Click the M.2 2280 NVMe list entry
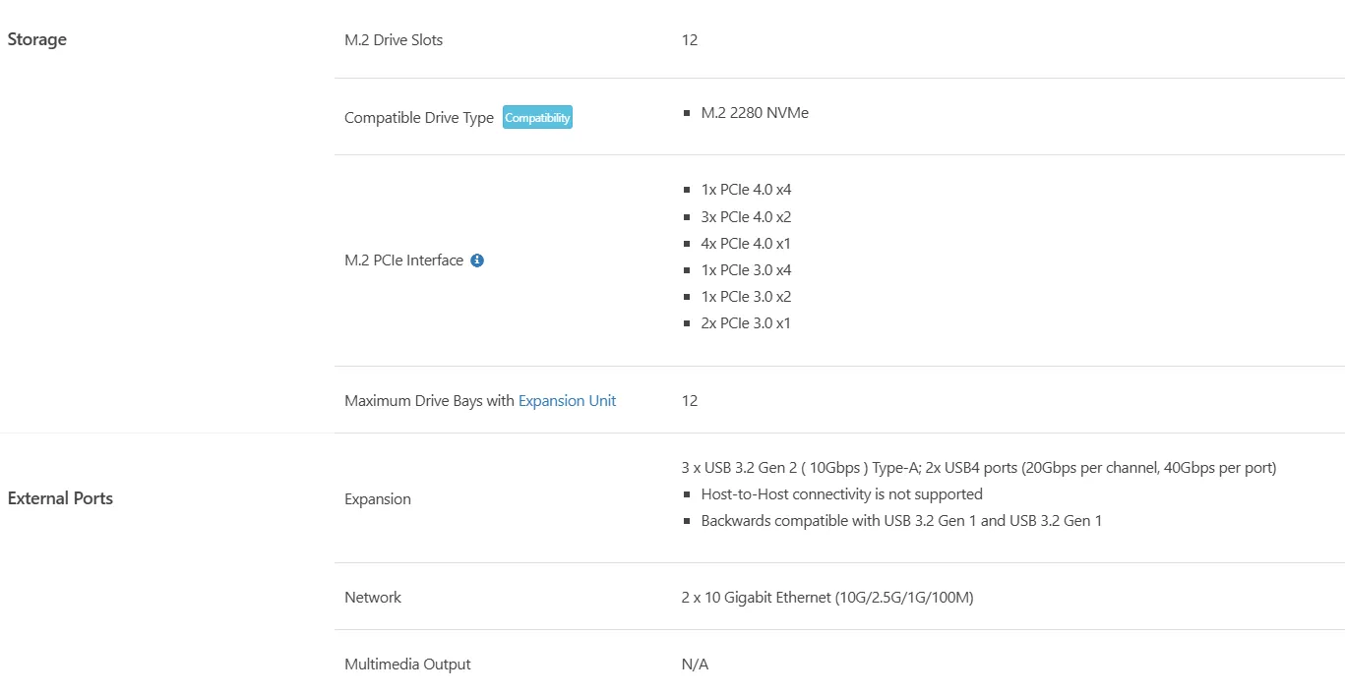The width and height of the screenshot is (1345, 694). pos(755,113)
